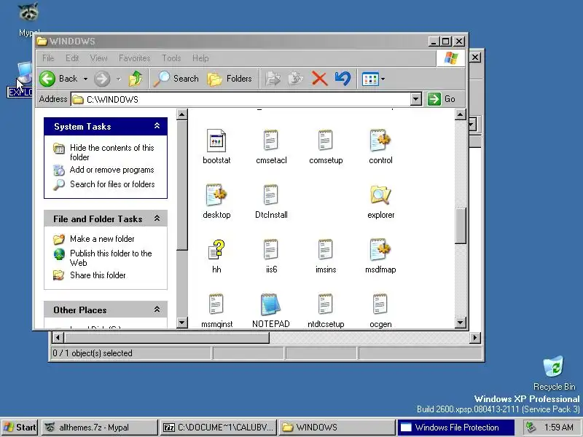Click background window horizontal scrollbar right arrow
Screen dimensions: 583x437
(475, 338)
